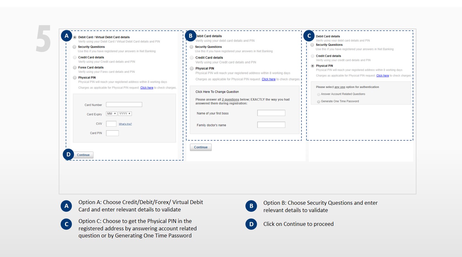The height and width of the screenshot is (257, 462).
Task: Click 'Please select any one option for authentication' text
Action: pyautogui.click(x=347, y=87)
